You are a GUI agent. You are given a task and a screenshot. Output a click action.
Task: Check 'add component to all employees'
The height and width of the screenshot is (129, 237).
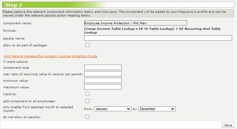pos(88,101)
